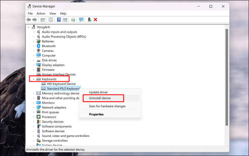
Task: Select the Audio Processing Objects speaker icon
Action: point(38,37)
